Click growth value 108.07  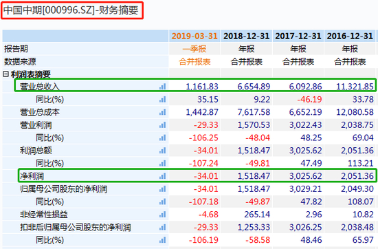point(361,202)
